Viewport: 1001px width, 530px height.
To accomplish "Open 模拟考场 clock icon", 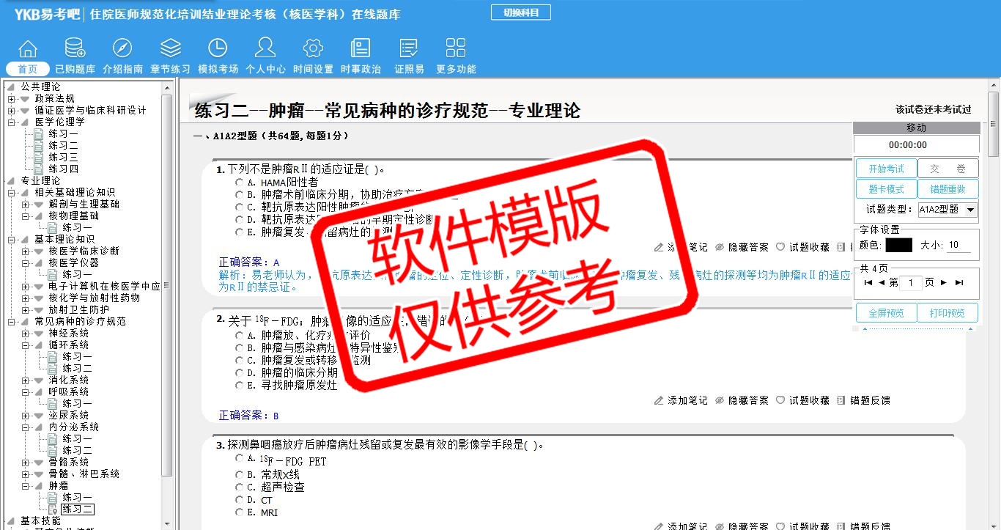I will click(218, 49).
